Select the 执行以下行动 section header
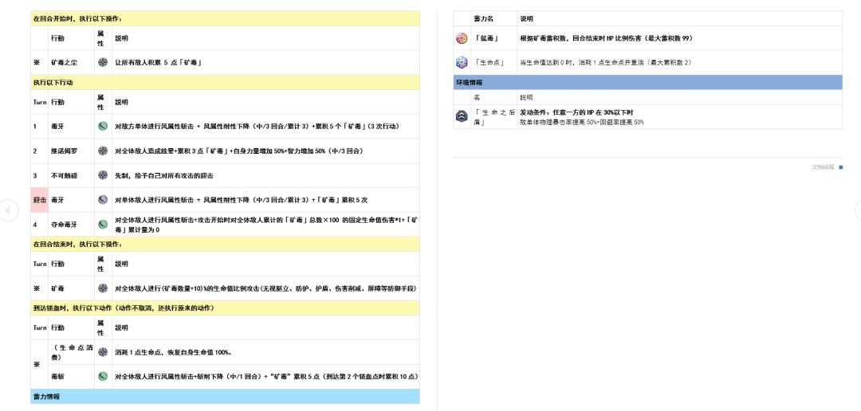The width and height of the screenshot is (861, 411). pyautogui.click(x=225, y=82)
